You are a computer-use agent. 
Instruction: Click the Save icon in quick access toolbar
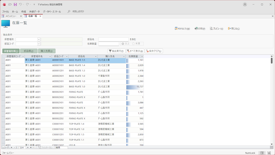[x=15, y=4]
